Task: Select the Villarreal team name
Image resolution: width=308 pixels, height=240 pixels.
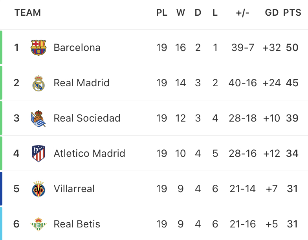Action: [74, 189]
